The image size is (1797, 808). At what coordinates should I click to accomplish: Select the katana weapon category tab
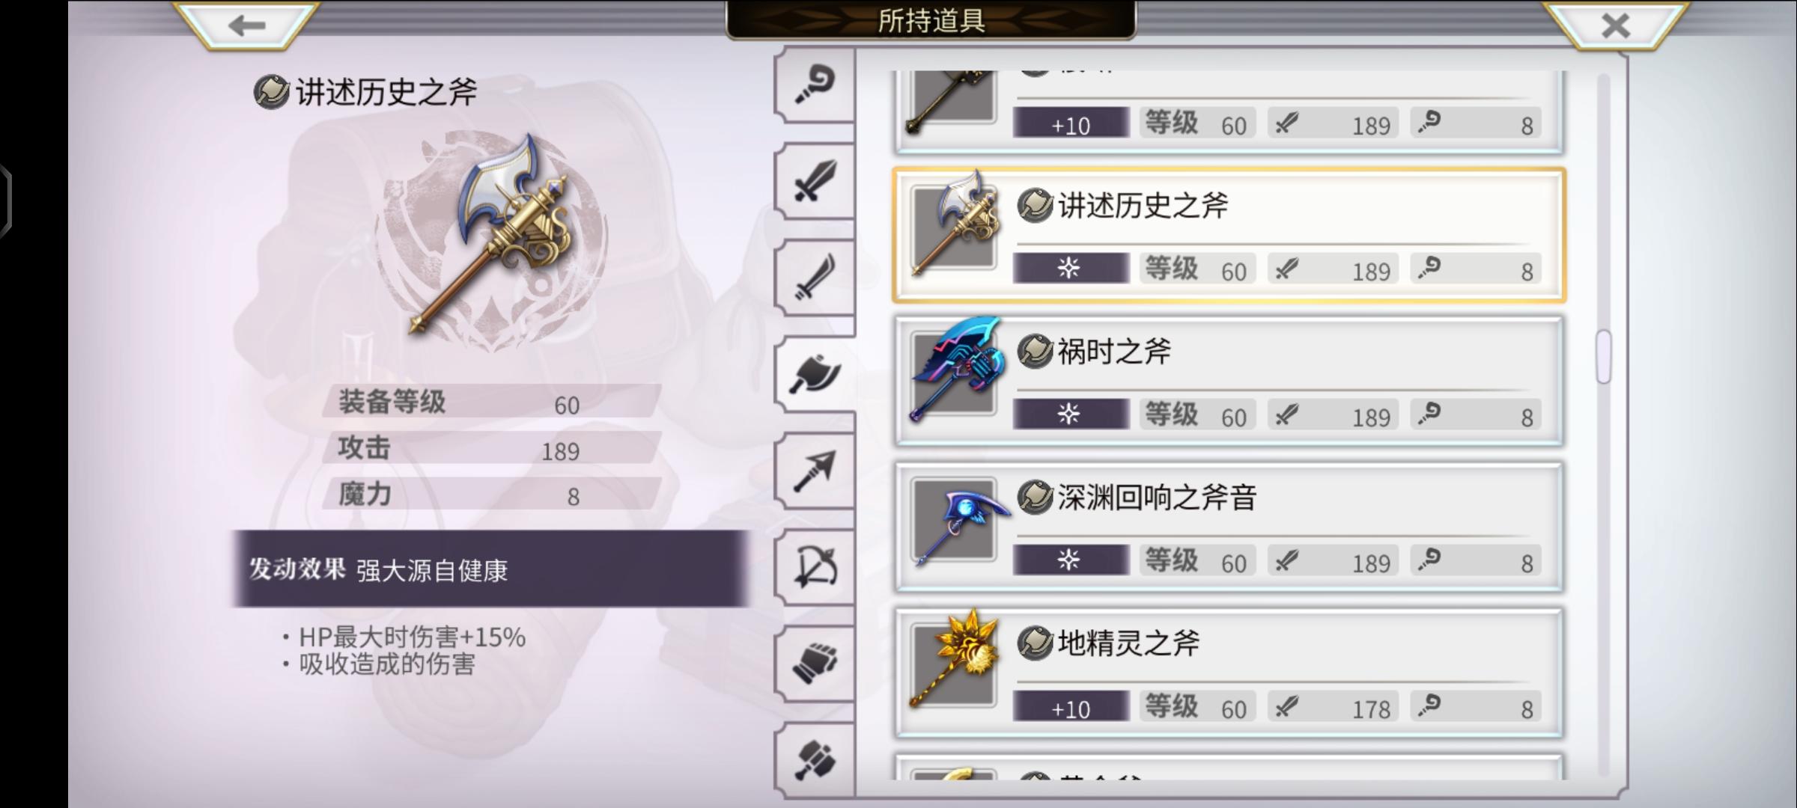pos(815,278)
